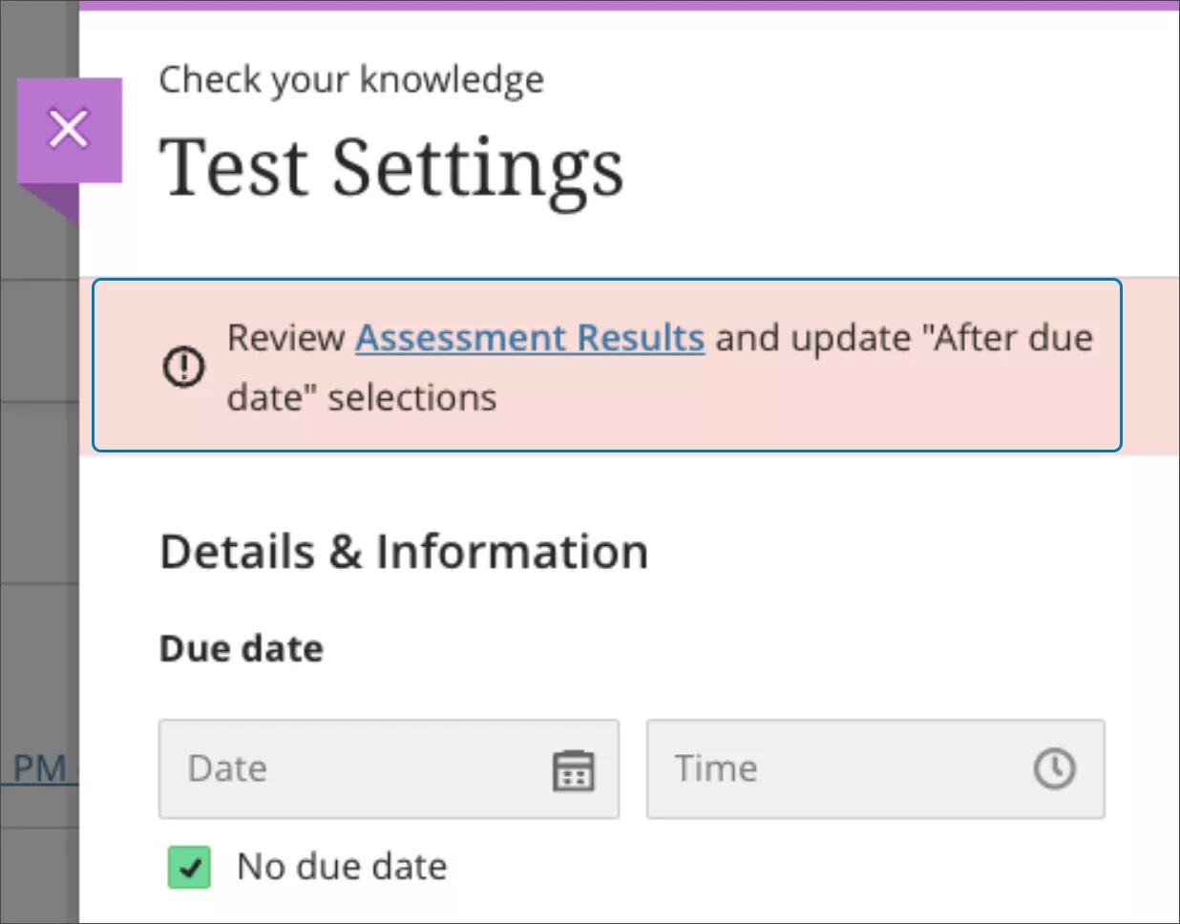This screenshot has height=924, width=1180.
Task: Open the Assessment Results link
Action: 529,337
